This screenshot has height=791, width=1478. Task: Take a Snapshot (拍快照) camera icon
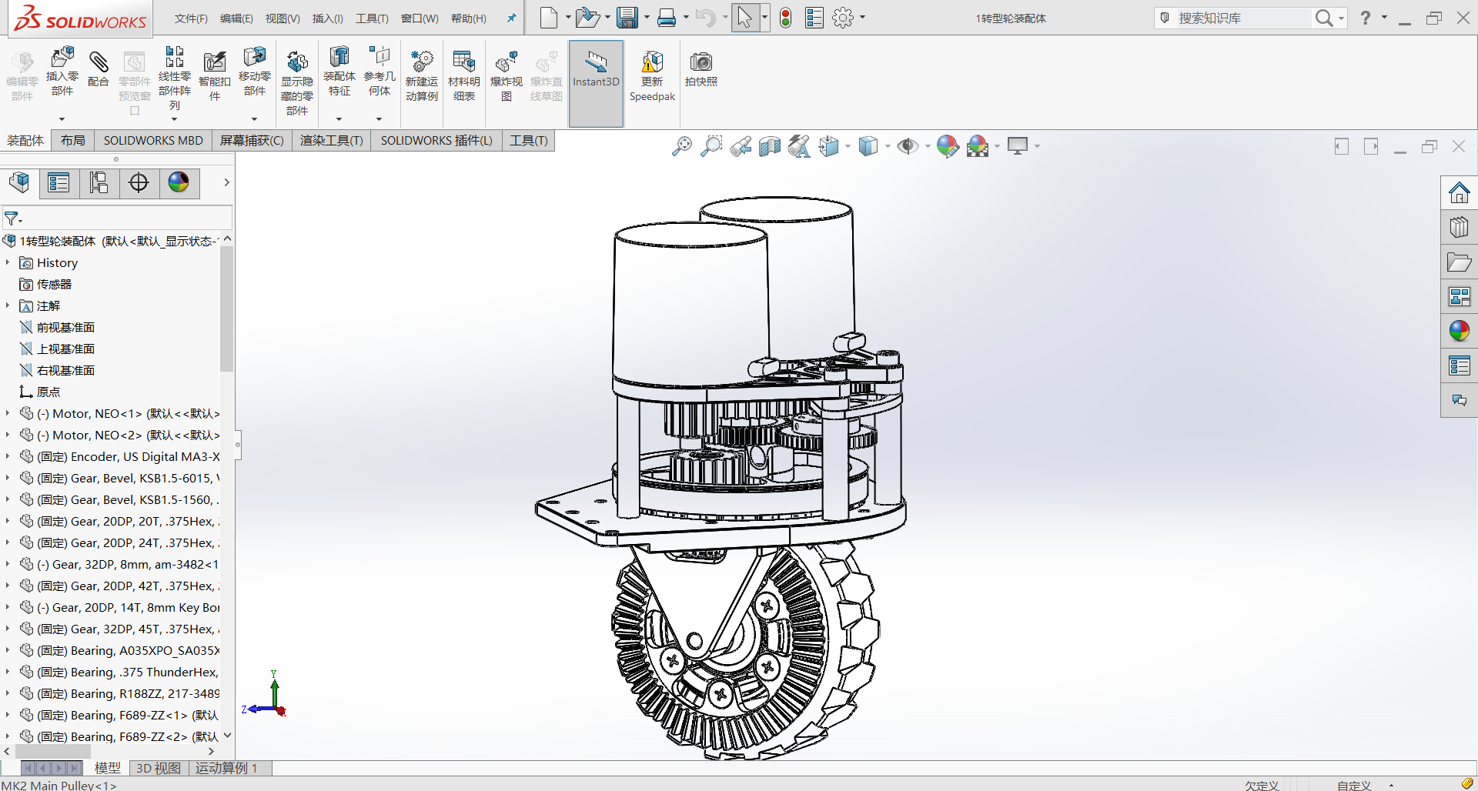[x=701, y=62]
